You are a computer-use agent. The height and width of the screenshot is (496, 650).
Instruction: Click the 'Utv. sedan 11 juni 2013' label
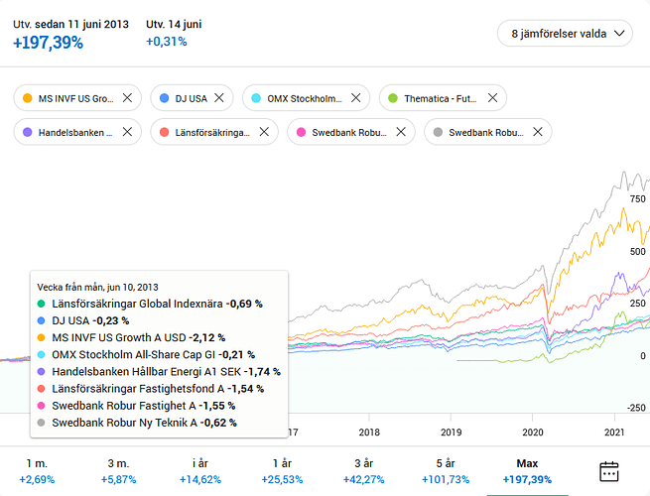[70, 24]
